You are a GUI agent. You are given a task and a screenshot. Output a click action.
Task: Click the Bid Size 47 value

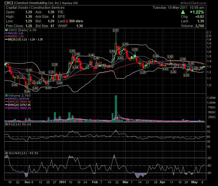(52, 26)
